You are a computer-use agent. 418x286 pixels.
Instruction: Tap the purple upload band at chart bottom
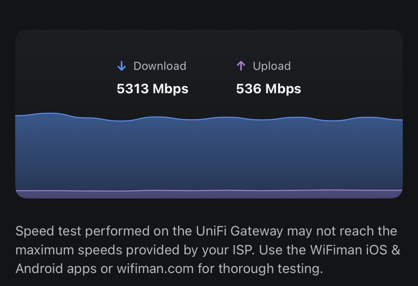(x=208, y=194)
